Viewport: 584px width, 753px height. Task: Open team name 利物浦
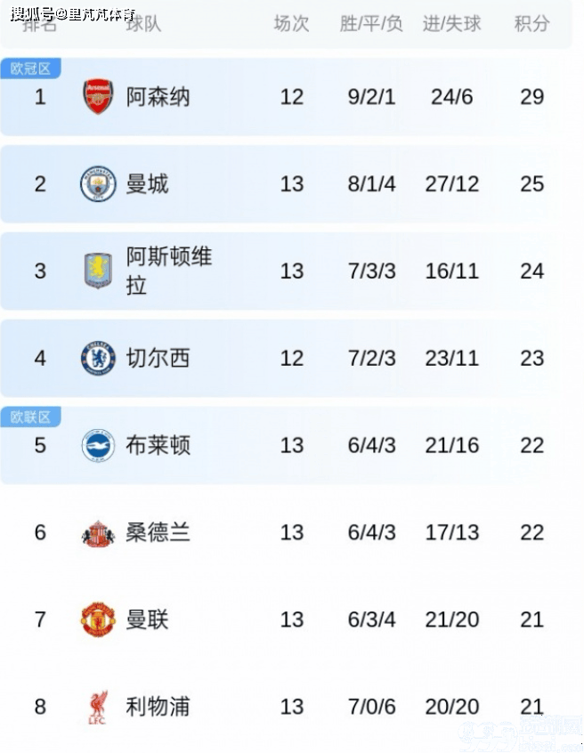tap(158, 707)
